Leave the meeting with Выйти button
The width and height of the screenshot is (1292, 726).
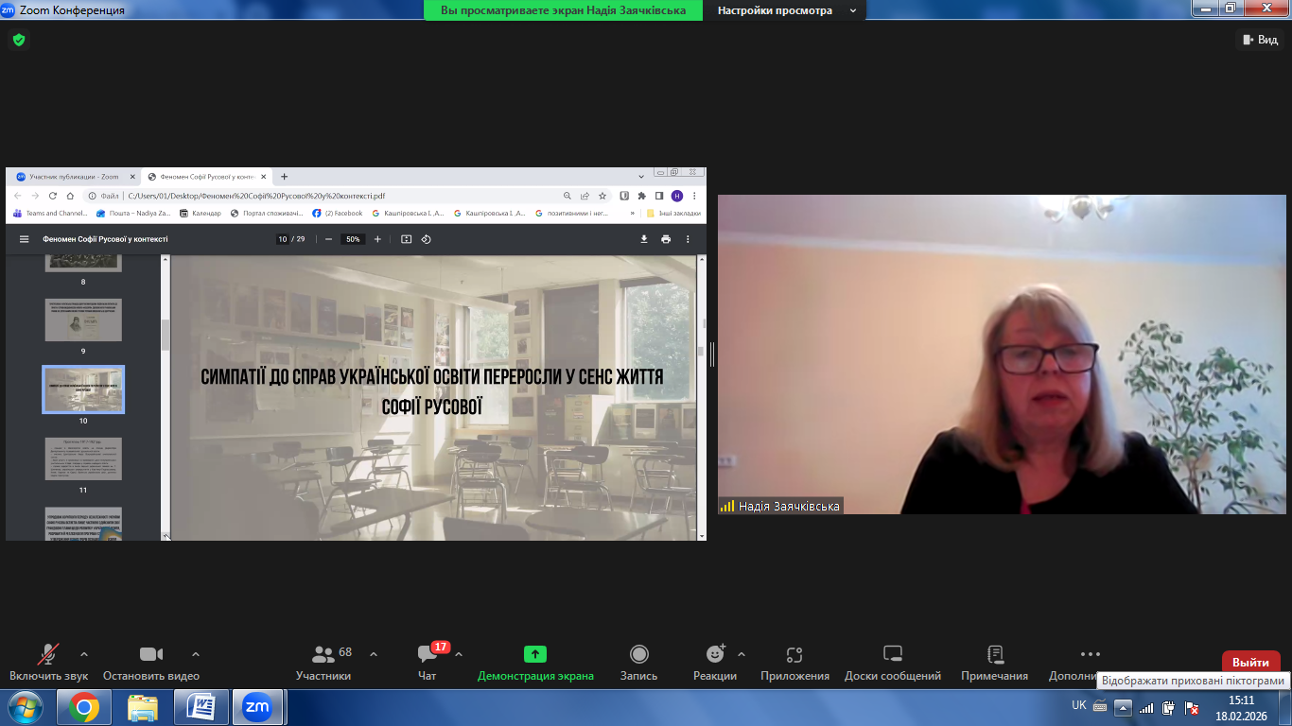tap(1250, 663)
